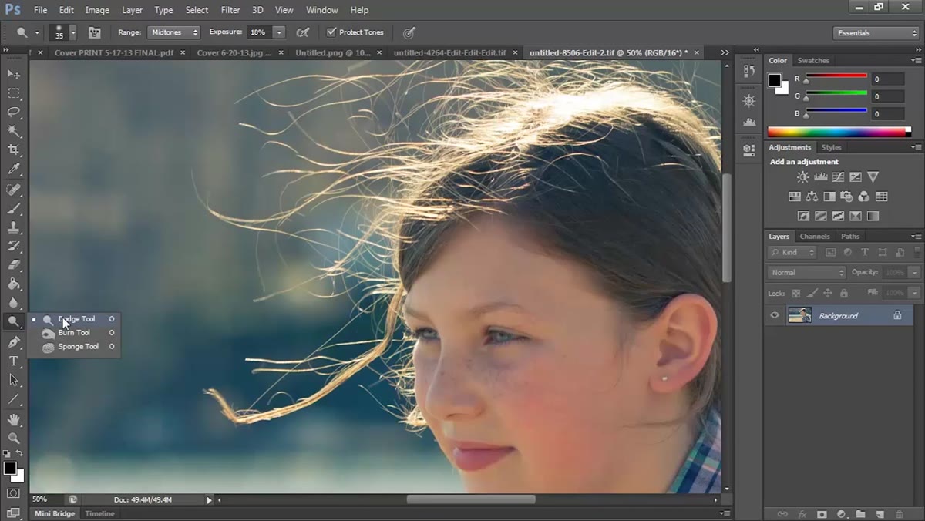Toggle lock position
The image size is (925, 521).
[828, 294]
